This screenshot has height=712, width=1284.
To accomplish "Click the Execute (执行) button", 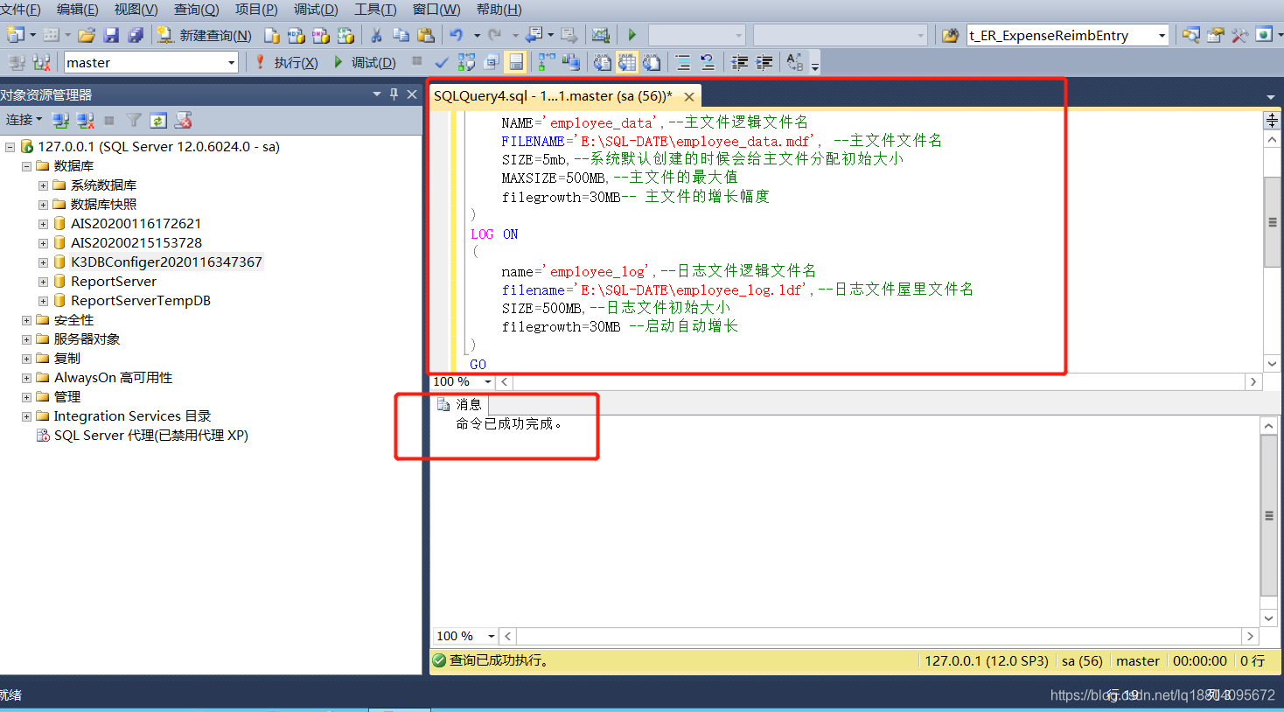I will 286,62.
